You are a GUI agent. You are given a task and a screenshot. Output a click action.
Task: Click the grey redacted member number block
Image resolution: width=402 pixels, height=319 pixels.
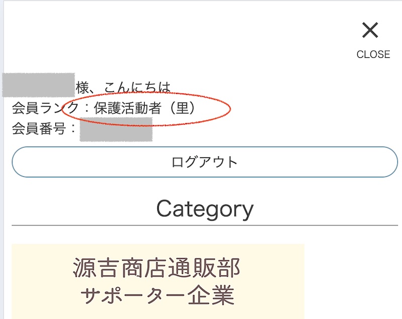(x=116, y=130)
